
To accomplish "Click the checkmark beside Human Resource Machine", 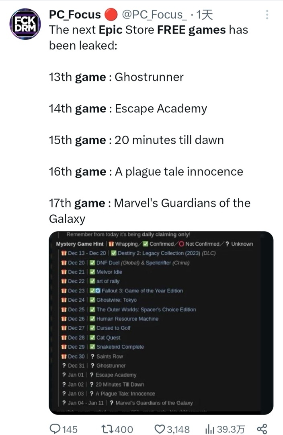I will (x=92, y=319).
